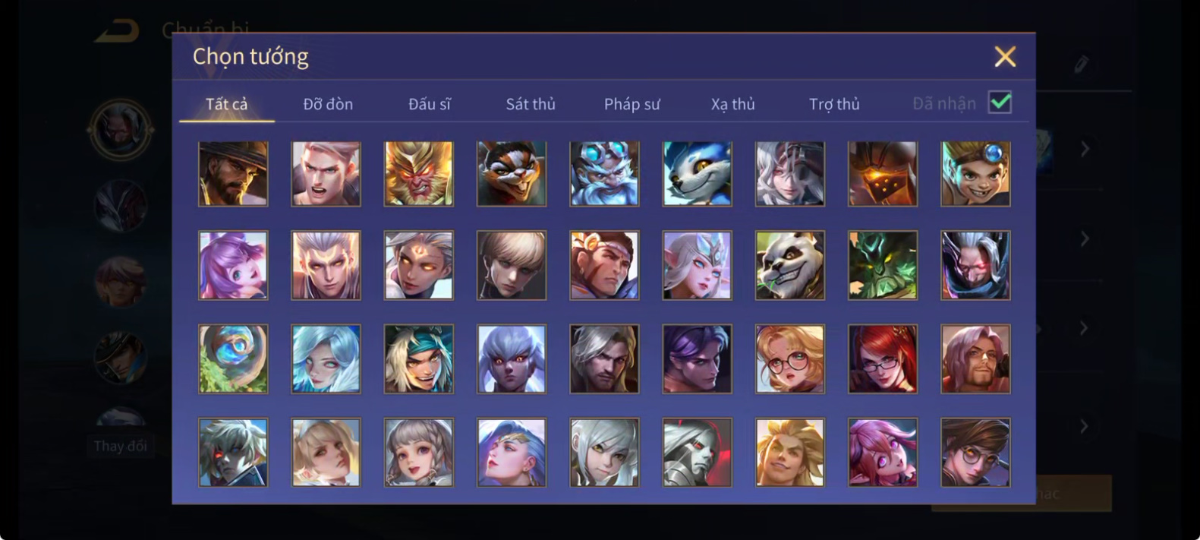Select the green horned forest monster hero
Screen dimensions: 1200x540
[883, 265]
